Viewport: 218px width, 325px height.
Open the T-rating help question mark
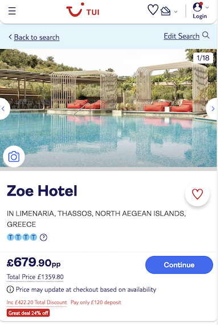tap(43, 237)
